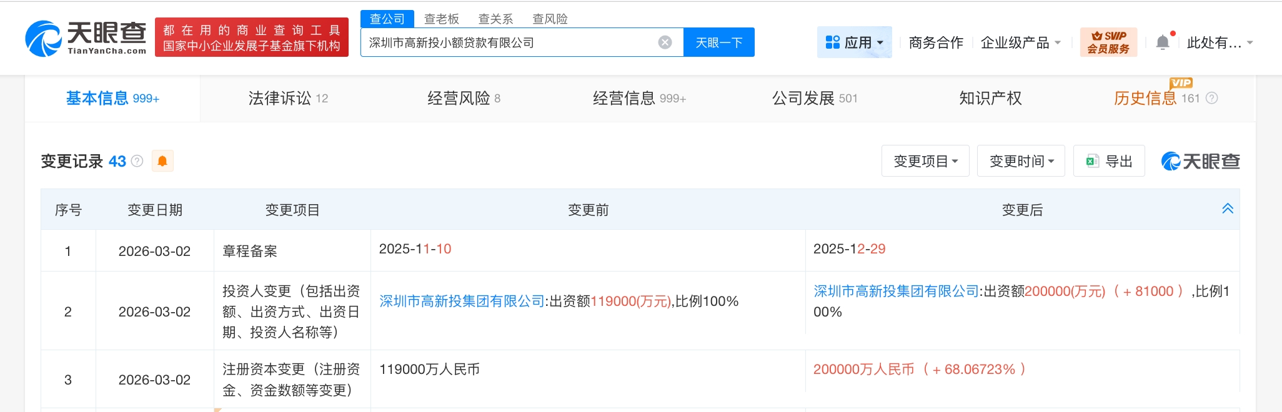Screen dimensions: 1282x412
Task: Click help icon beside 历史信息 161
Action: [1211, 98]
